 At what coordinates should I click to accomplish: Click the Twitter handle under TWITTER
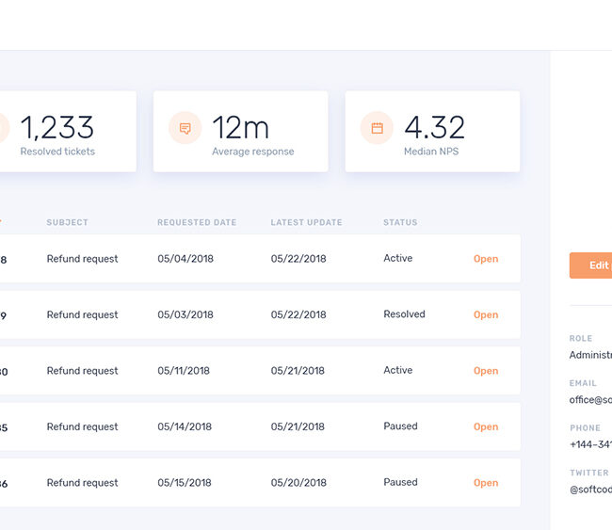[x=590, y=490]
